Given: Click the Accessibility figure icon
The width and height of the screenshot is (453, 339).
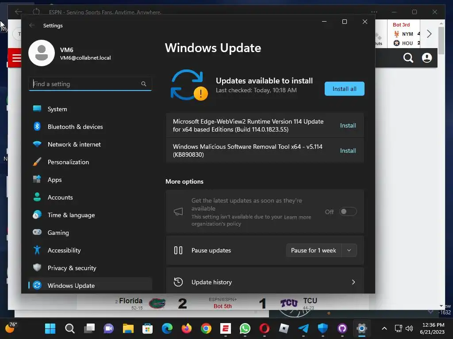Looking at the screenshot, I should (37, 250).
